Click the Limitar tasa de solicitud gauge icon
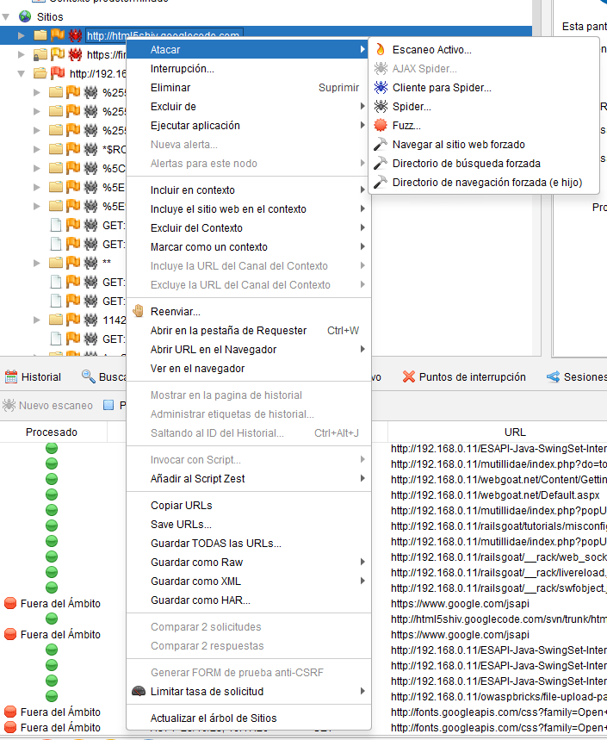Image resolution: width=607 pixels, height=740 pixels. point(138,692)
